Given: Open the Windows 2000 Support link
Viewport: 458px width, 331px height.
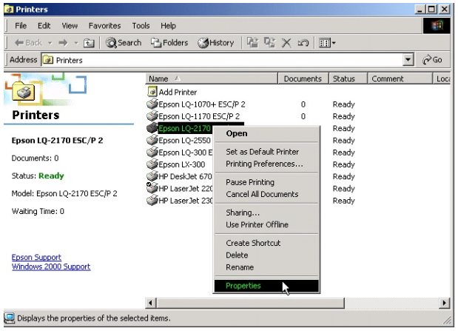Looking at the screenshot, I should click(51, 267).
